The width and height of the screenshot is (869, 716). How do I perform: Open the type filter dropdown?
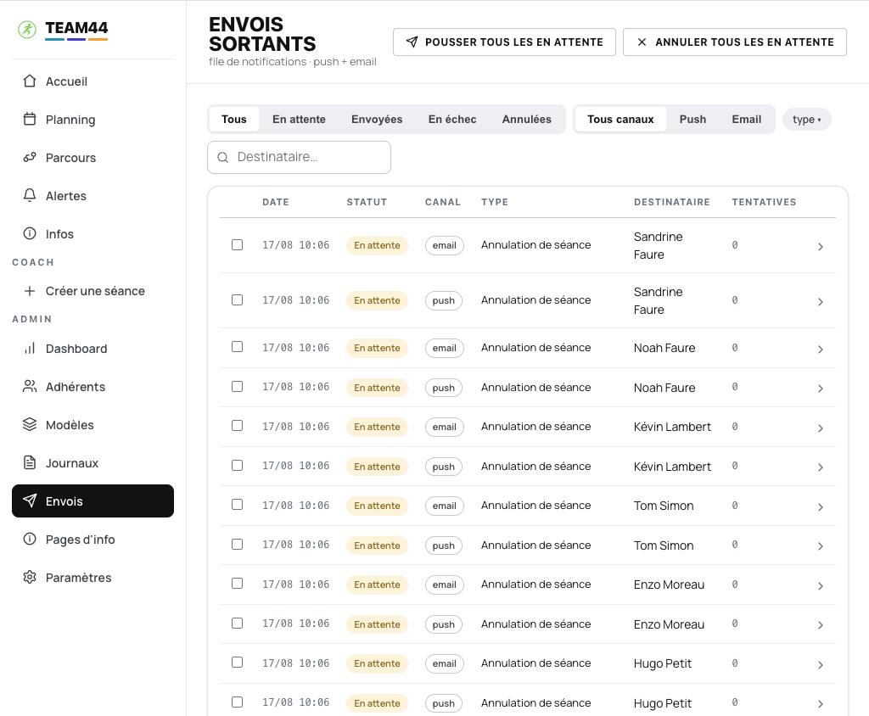coord(806,119)
